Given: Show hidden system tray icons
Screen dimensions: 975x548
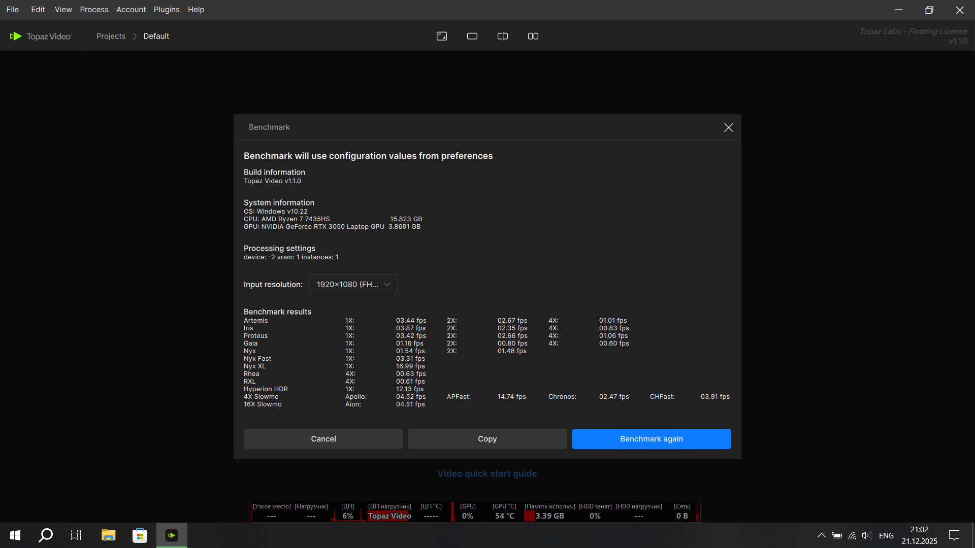Looking at the screenshot, I should (x=821, y=535).
